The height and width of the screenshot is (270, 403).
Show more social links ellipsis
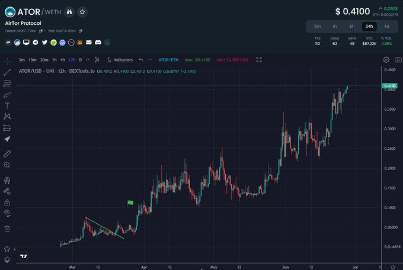click(107, 43)
